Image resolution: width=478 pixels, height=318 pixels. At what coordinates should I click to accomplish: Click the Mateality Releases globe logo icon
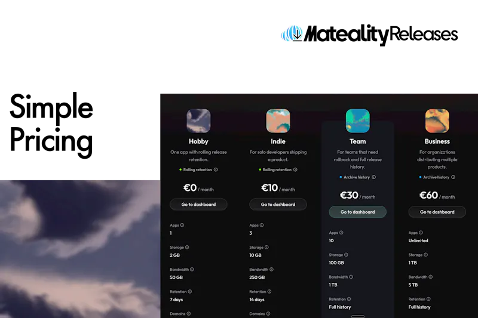click(292, 33)
